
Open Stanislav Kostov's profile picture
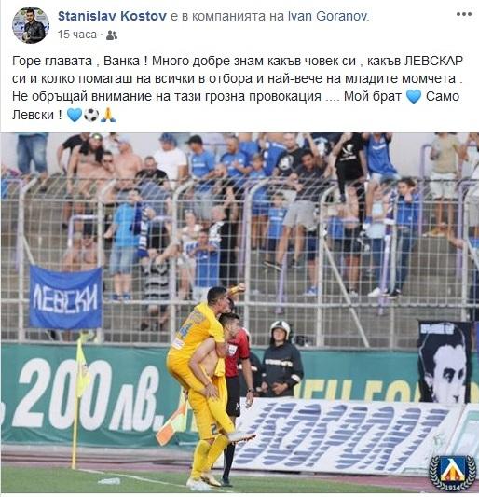(31, 25)
